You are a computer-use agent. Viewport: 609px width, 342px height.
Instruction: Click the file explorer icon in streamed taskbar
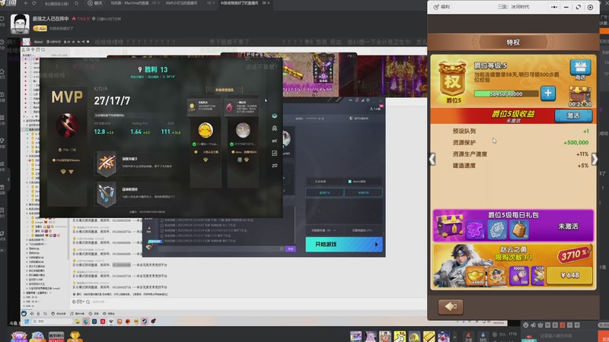coord(78,321)
